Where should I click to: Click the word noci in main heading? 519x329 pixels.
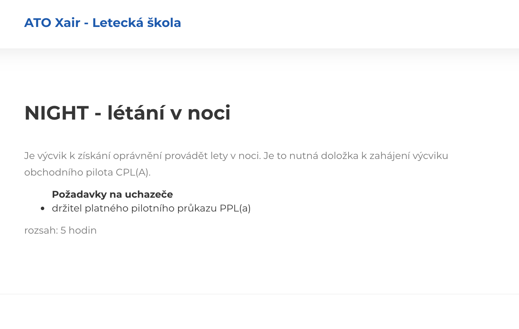tap(209, 113)
